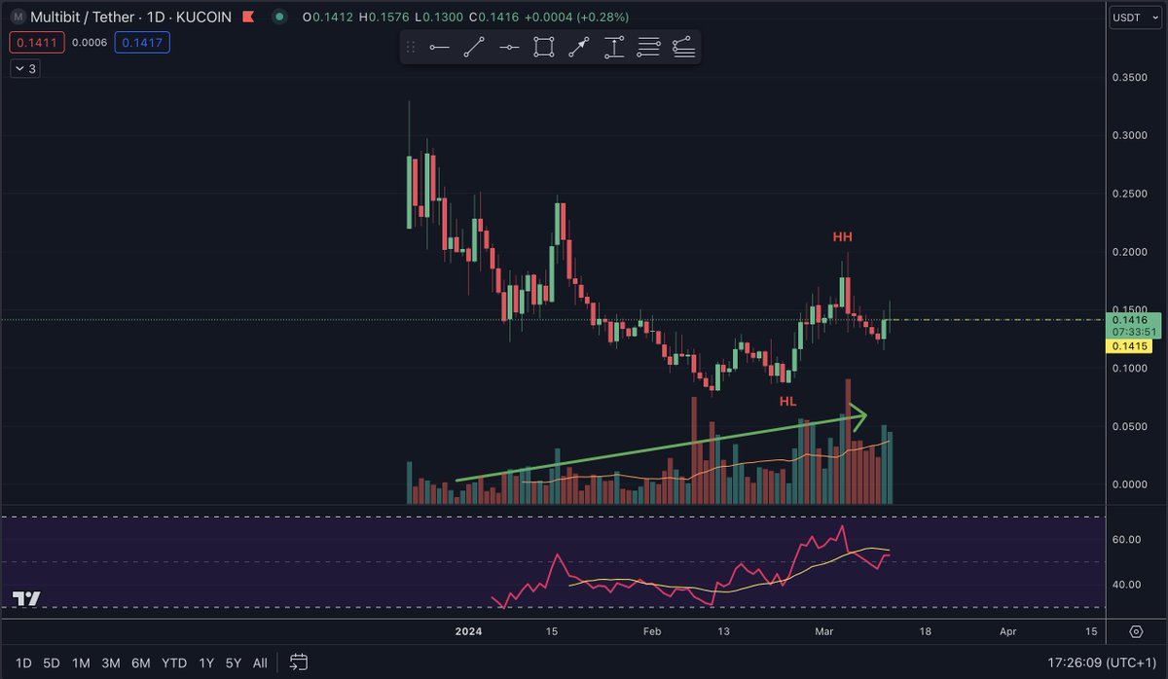1168x679 pixels.
Task: Click the Apr time axis label
Action: pyautogui.click(x=1008, y=631)
